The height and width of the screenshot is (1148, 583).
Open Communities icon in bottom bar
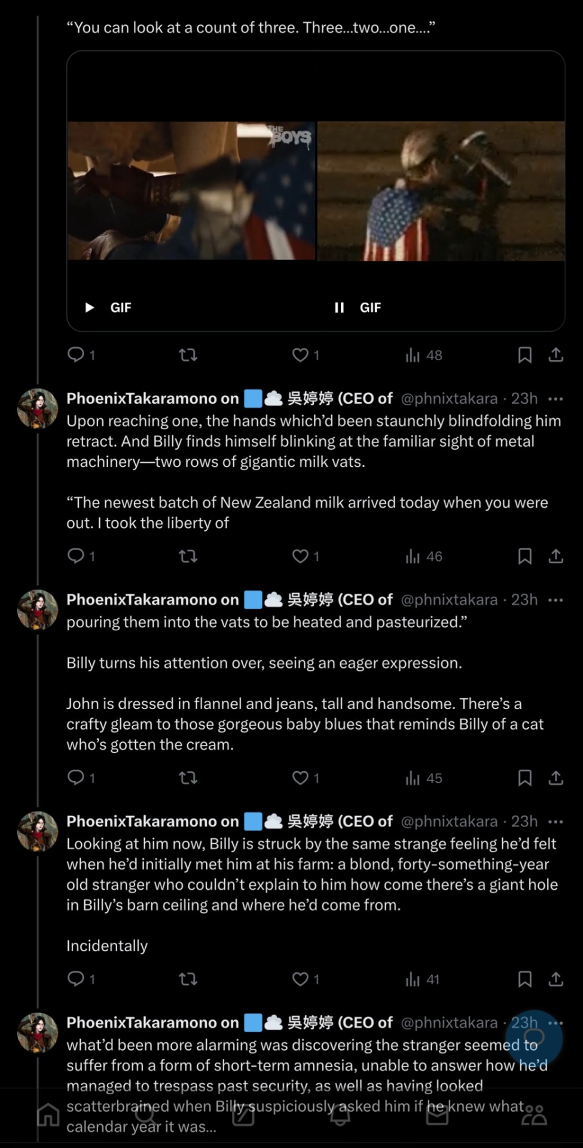[534, 1115]
